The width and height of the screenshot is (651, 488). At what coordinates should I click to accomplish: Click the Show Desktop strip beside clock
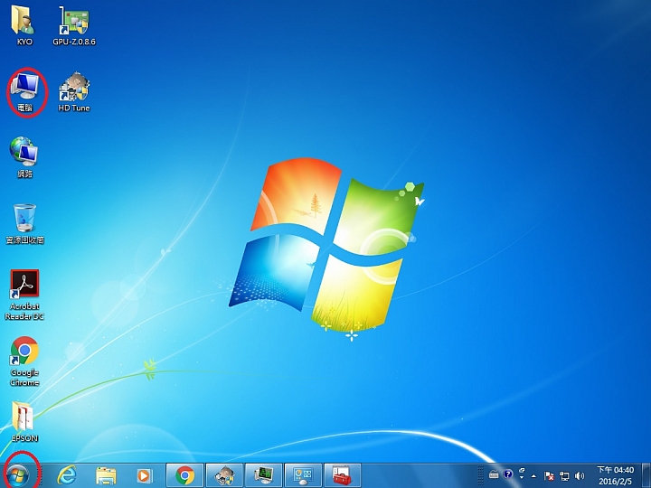pos(646,475)
